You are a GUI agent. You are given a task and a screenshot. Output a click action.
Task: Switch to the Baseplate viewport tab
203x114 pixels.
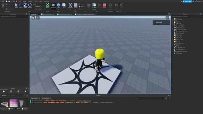[x=34, y=14]
